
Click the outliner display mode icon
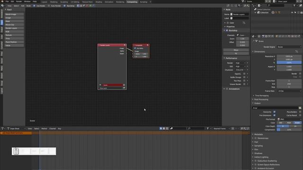tap(259, 6)
